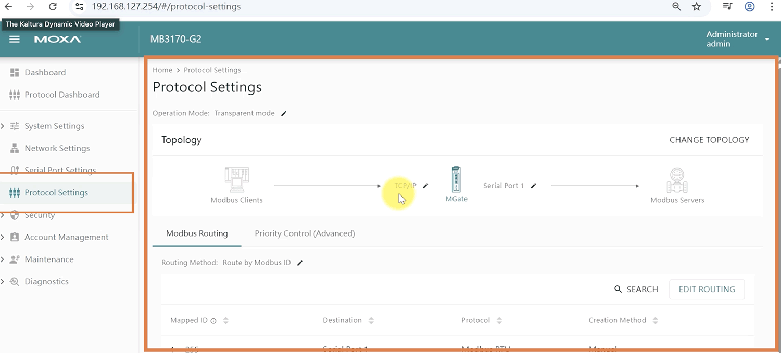Expand the System Settings menu

(x=54, y=126)
